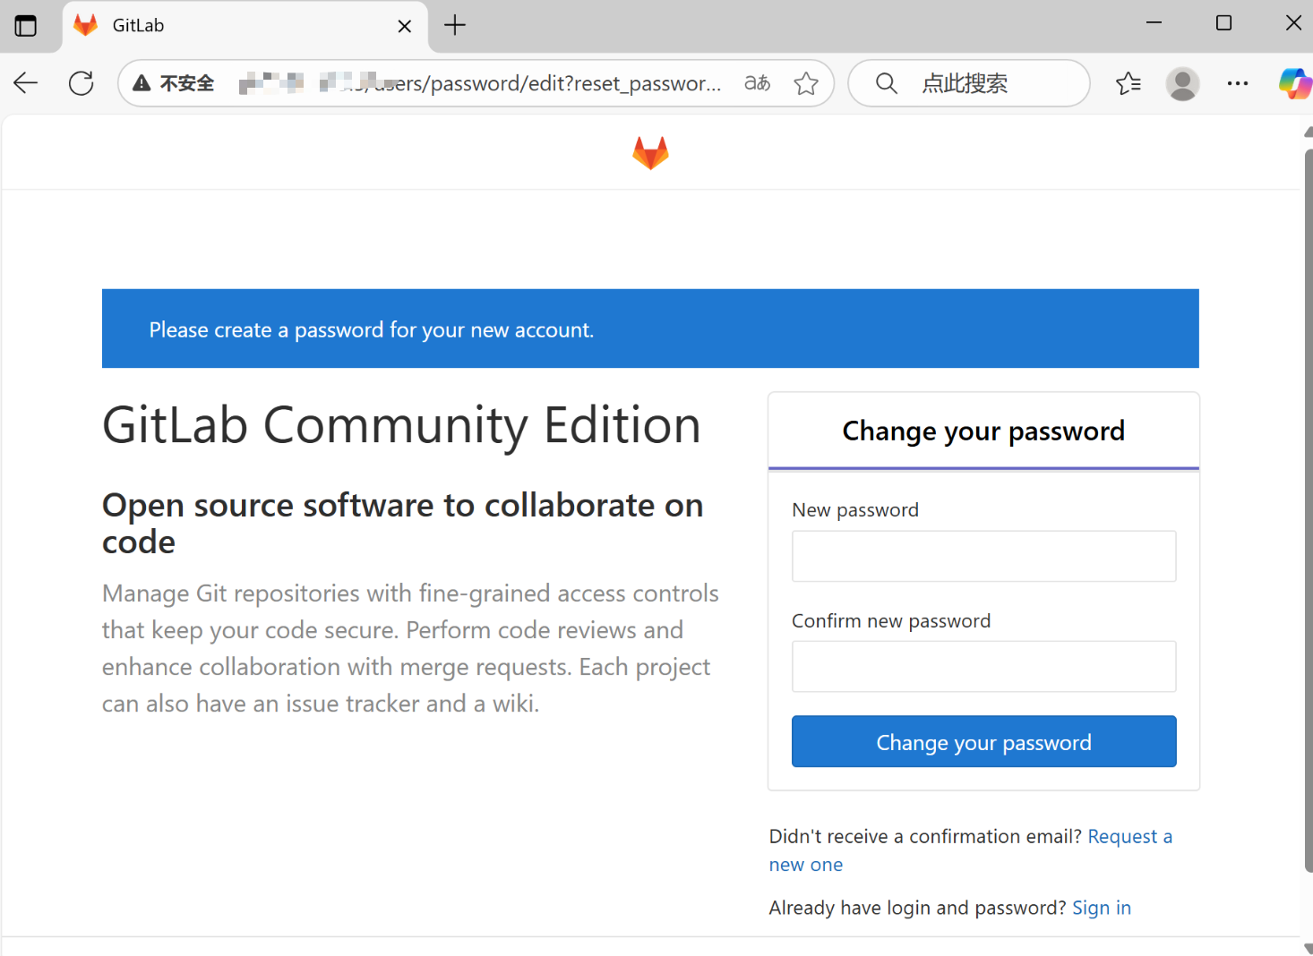Click the Change your password panel heading
The height and width of the screenshot is (956, 1313).
[x=983, y=431]
